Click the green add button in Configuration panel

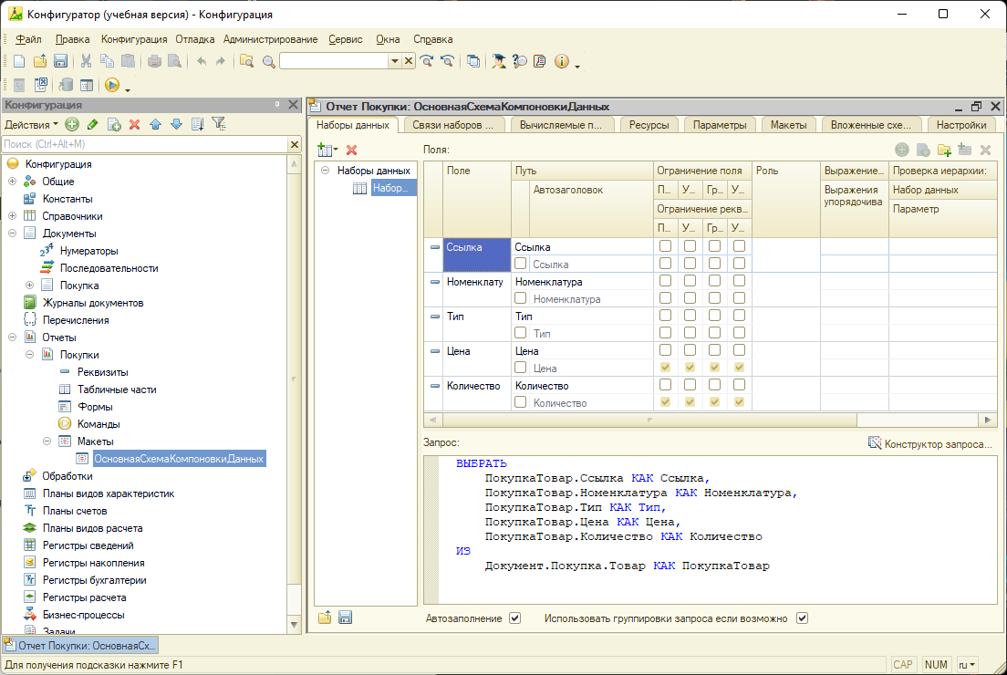pyautogui.click(x=72, y=124)
